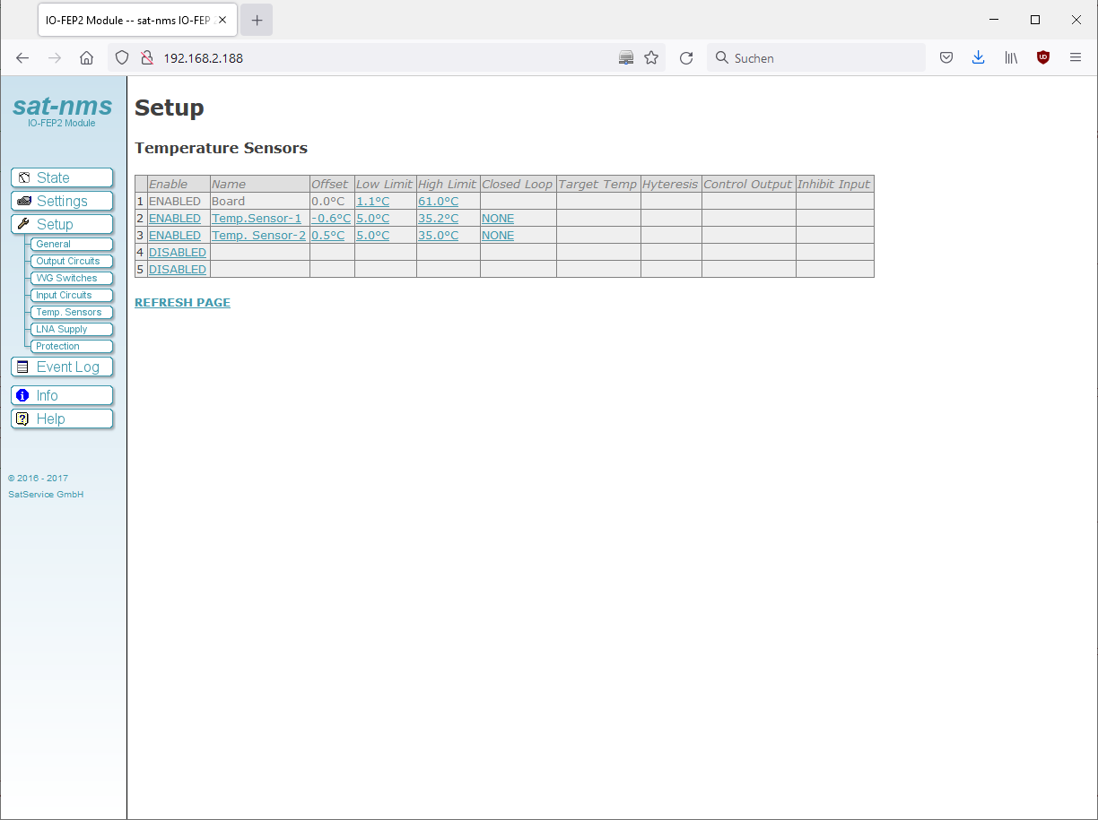Click the Firefox home icon
This screenshot has width=1098, height=820.
pyautogui.click(x=86, y=58)
